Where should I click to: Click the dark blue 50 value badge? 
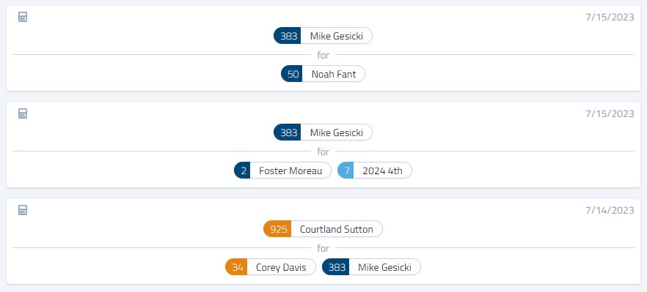[292, 74]
